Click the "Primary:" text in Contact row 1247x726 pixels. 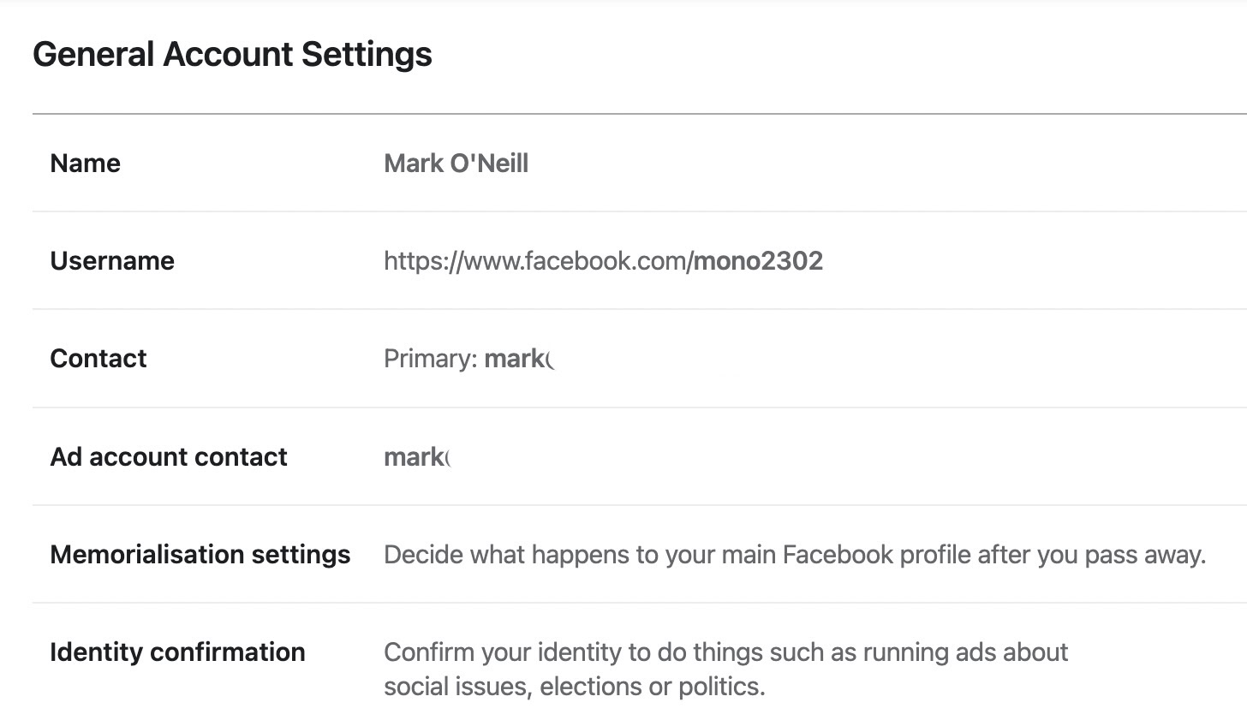(x=430, y=358)
